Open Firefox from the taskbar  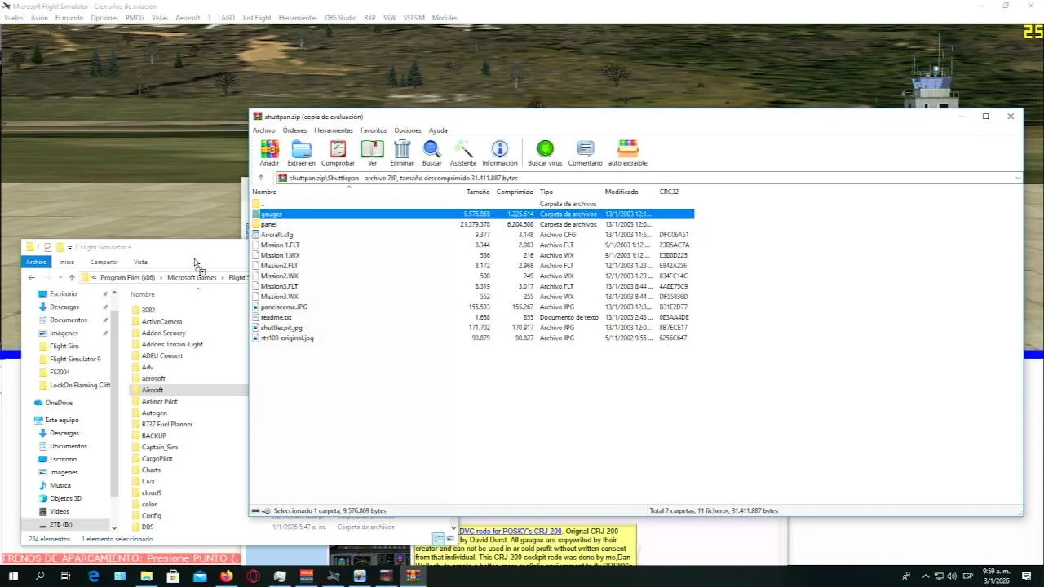(226, 576)
